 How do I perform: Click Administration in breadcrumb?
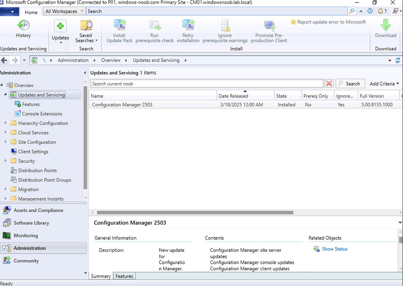73,60
